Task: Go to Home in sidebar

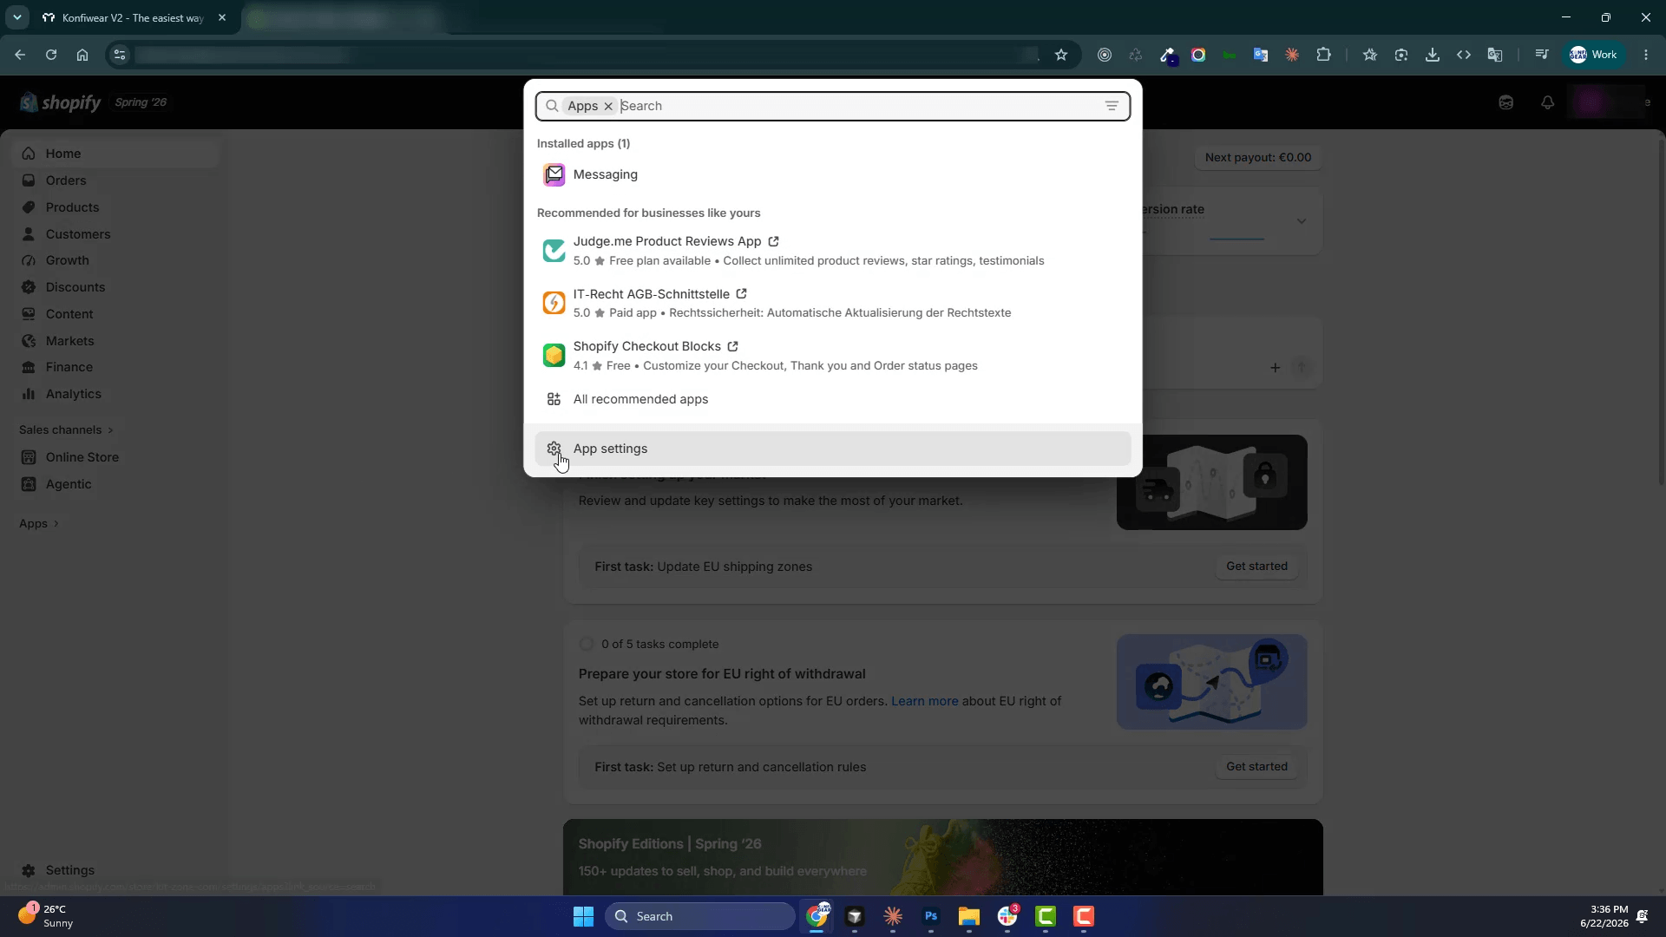Action: pyautogui.click(x=115, y=154)
